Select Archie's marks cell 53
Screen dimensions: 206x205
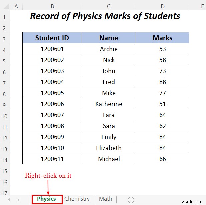click(163, 49)
